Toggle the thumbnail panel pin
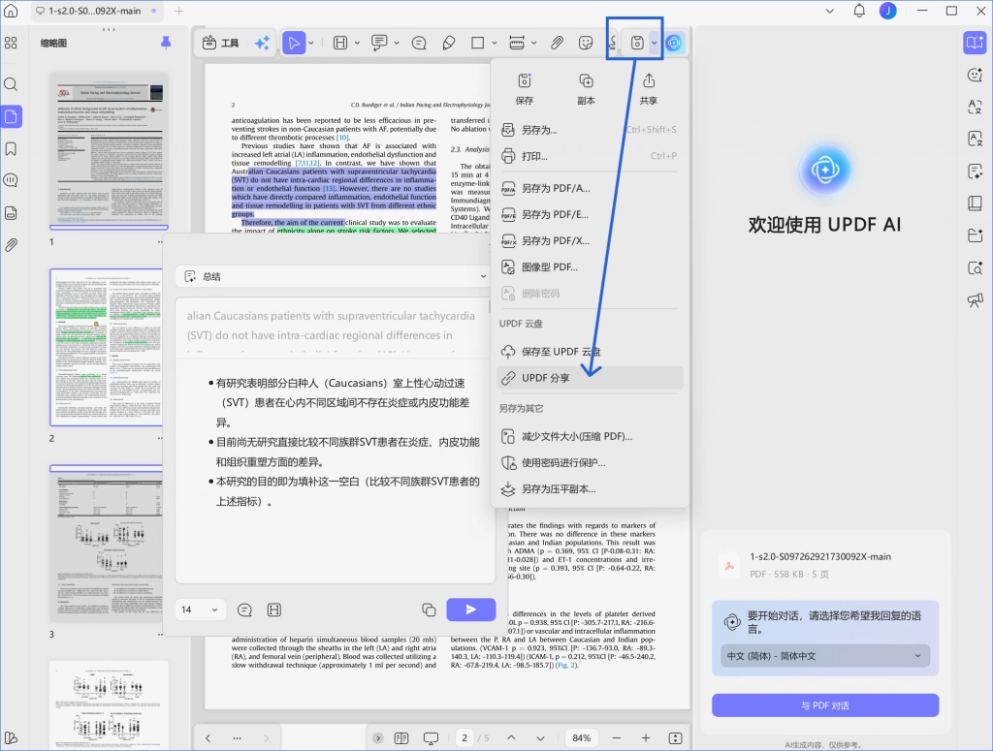Screen dimensions: 993x751 [x=165, y=43]
